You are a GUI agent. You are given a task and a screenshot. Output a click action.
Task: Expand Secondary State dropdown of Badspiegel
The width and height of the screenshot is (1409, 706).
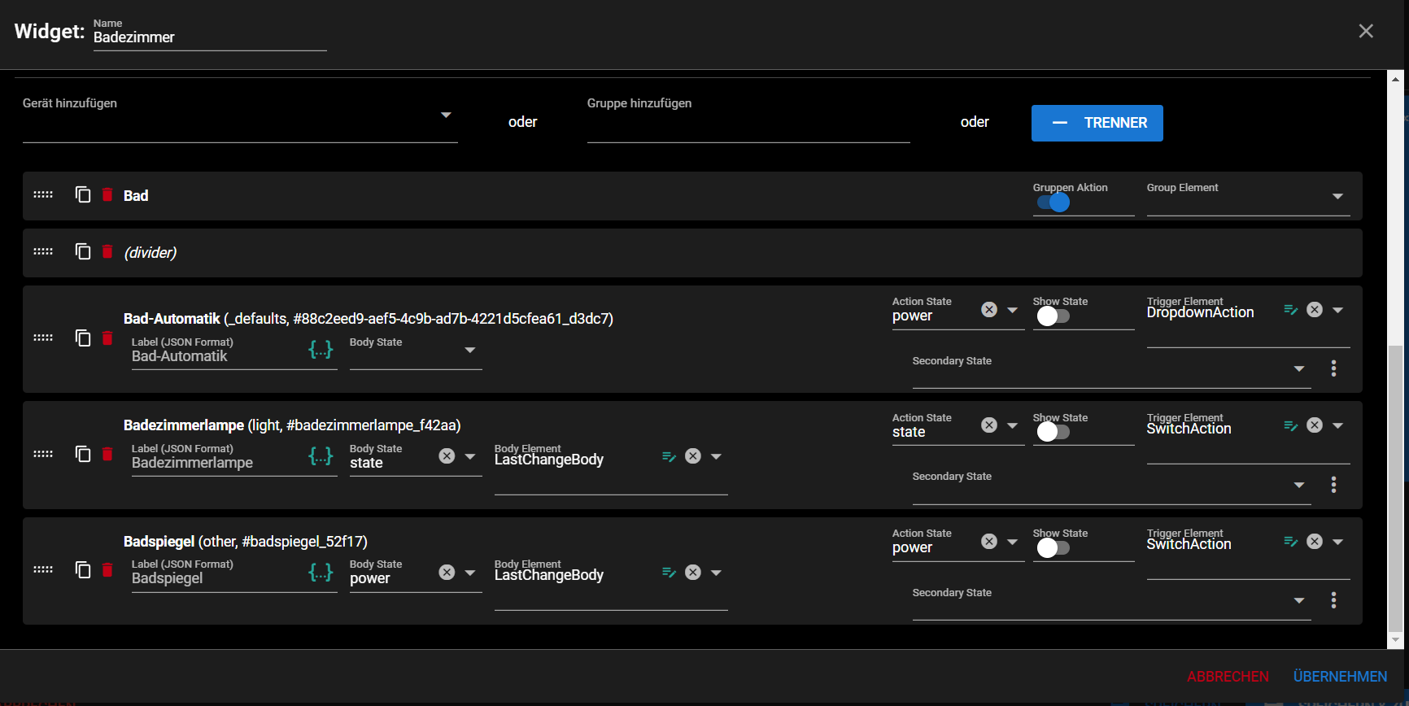tap(1299, 601)
